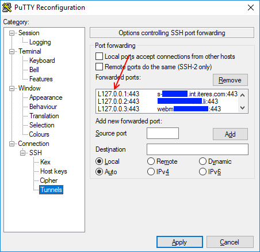The image size is (260, 252).
Task: Collapse the SSH tree node
Action: pos(23,153)
